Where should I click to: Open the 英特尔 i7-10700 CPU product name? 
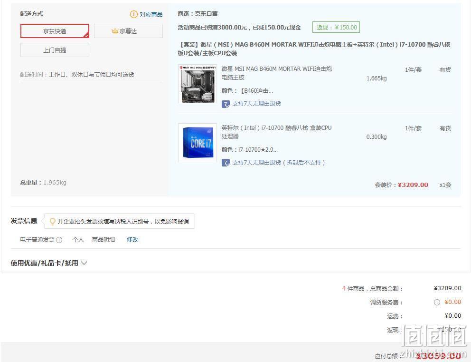click(276, 132)
